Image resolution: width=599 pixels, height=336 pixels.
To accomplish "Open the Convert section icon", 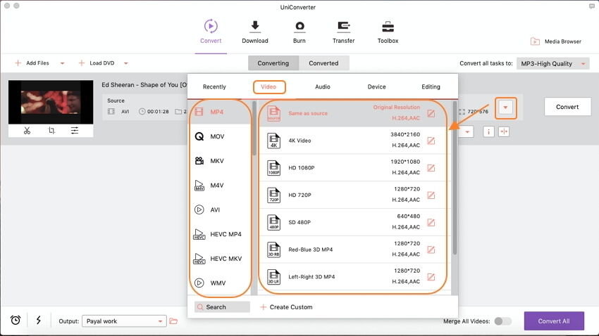I will tap(211, 26).
